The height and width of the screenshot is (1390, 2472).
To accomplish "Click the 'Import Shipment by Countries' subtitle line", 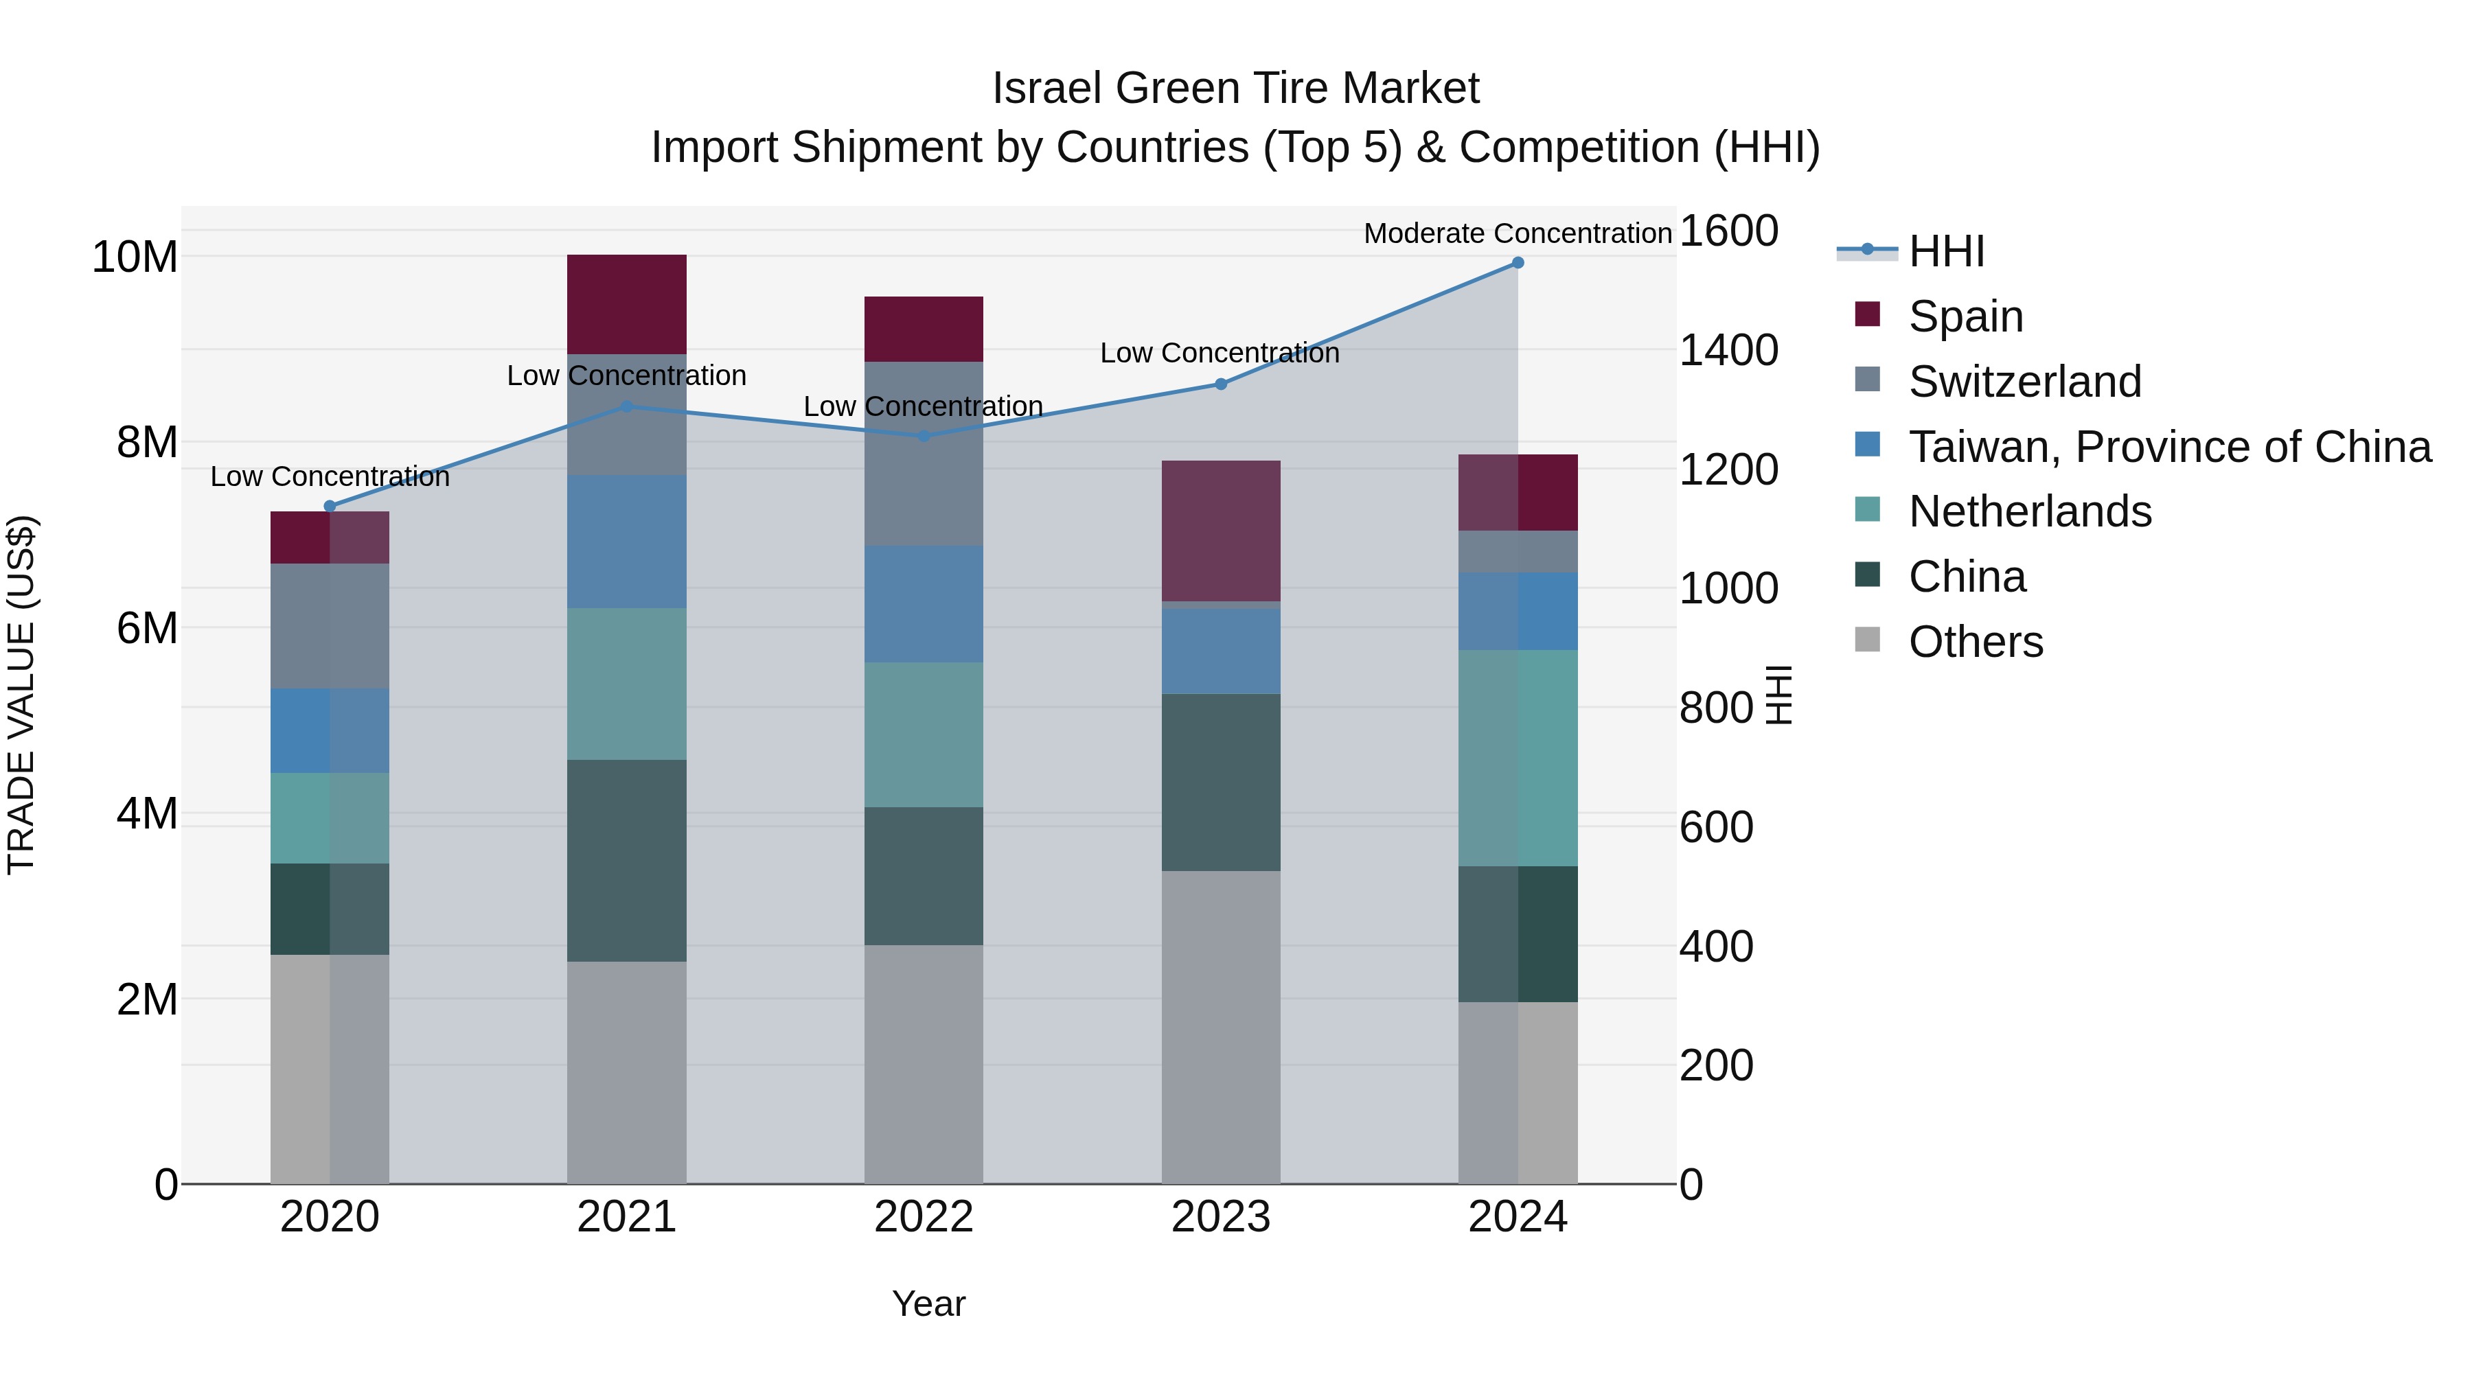I will [x=1236, y=148].
